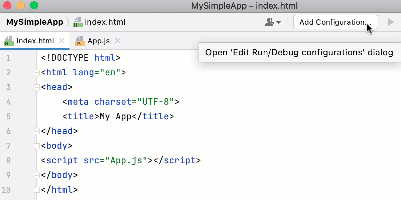Close the index.html tab

[61, 41]
